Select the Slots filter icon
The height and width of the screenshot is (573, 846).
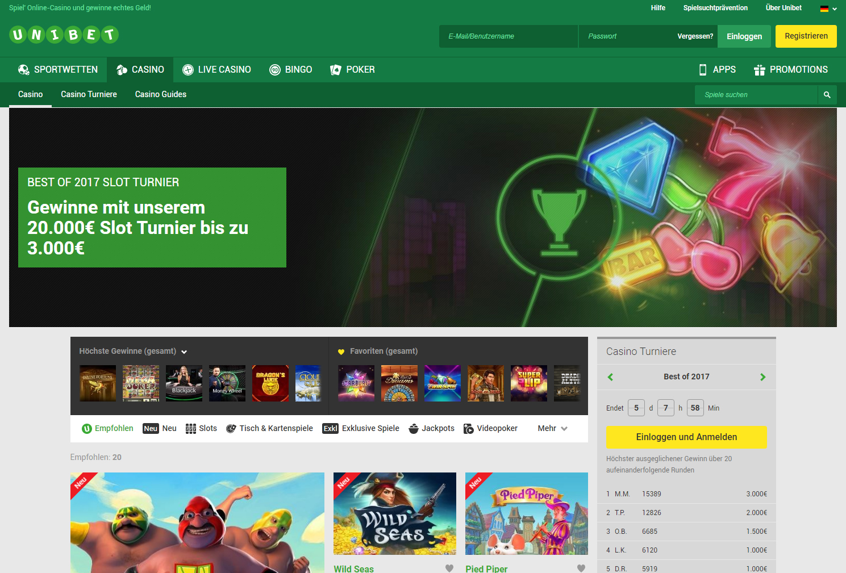[190, 428]
